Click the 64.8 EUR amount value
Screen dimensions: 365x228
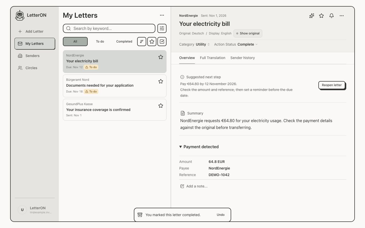point(217,162)
